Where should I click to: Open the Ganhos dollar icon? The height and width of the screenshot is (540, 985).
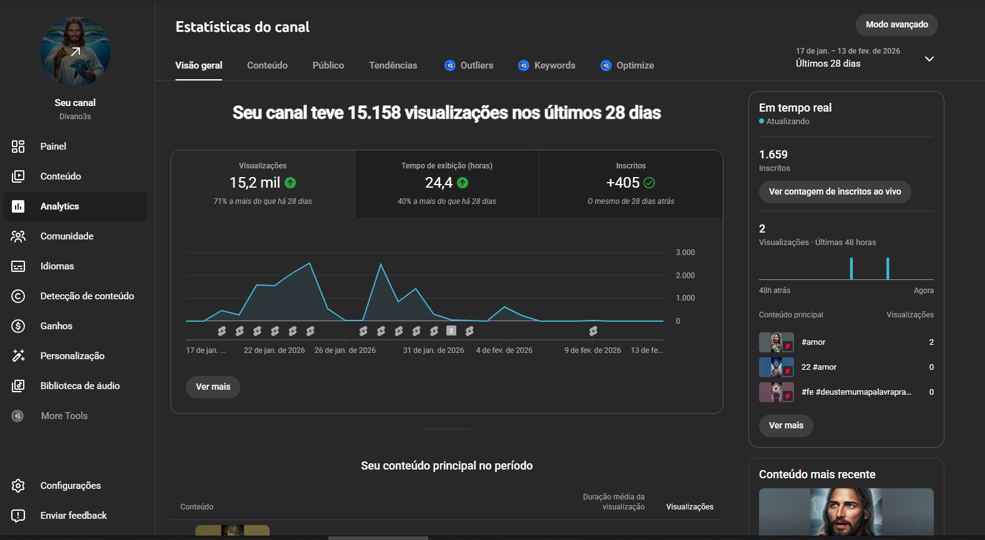(x=18, y=326)
